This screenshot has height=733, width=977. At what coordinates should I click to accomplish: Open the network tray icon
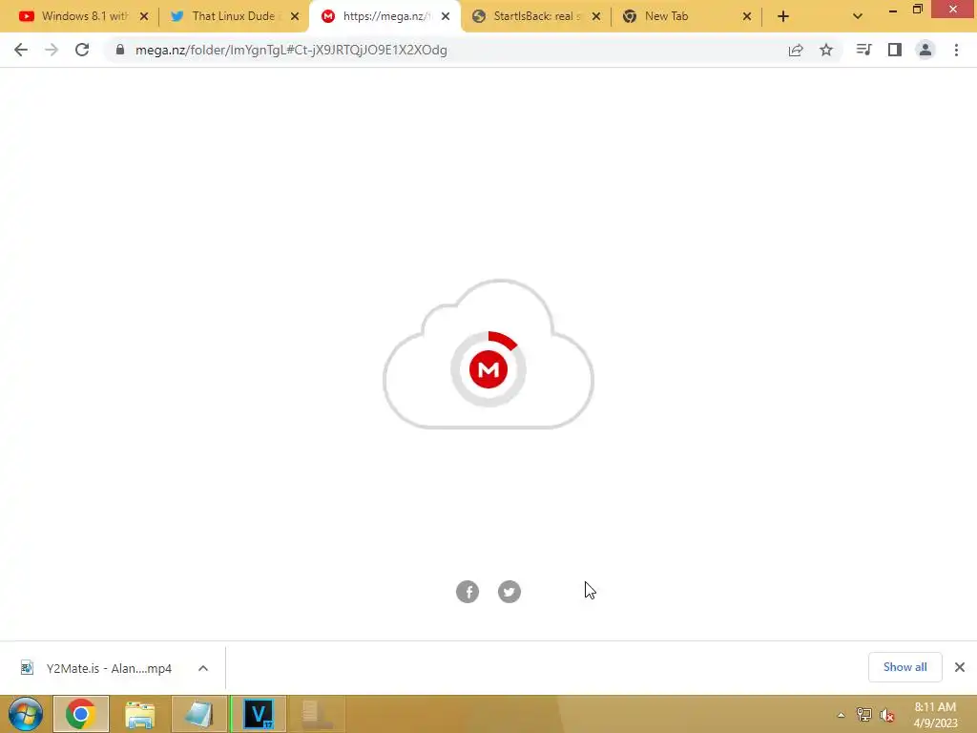[864, 715]
